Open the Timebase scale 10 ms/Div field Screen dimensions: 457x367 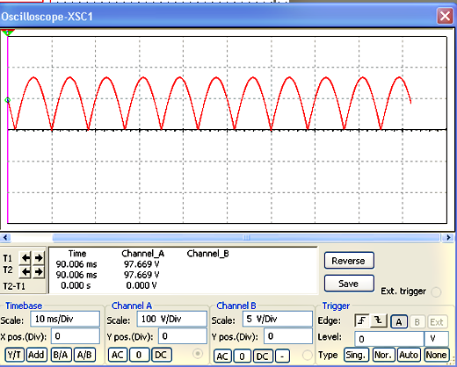coord(65,319)
